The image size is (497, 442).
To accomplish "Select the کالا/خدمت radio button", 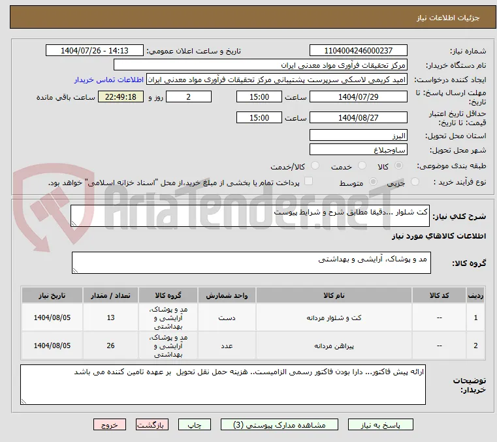I will click(x=315, y=166).
